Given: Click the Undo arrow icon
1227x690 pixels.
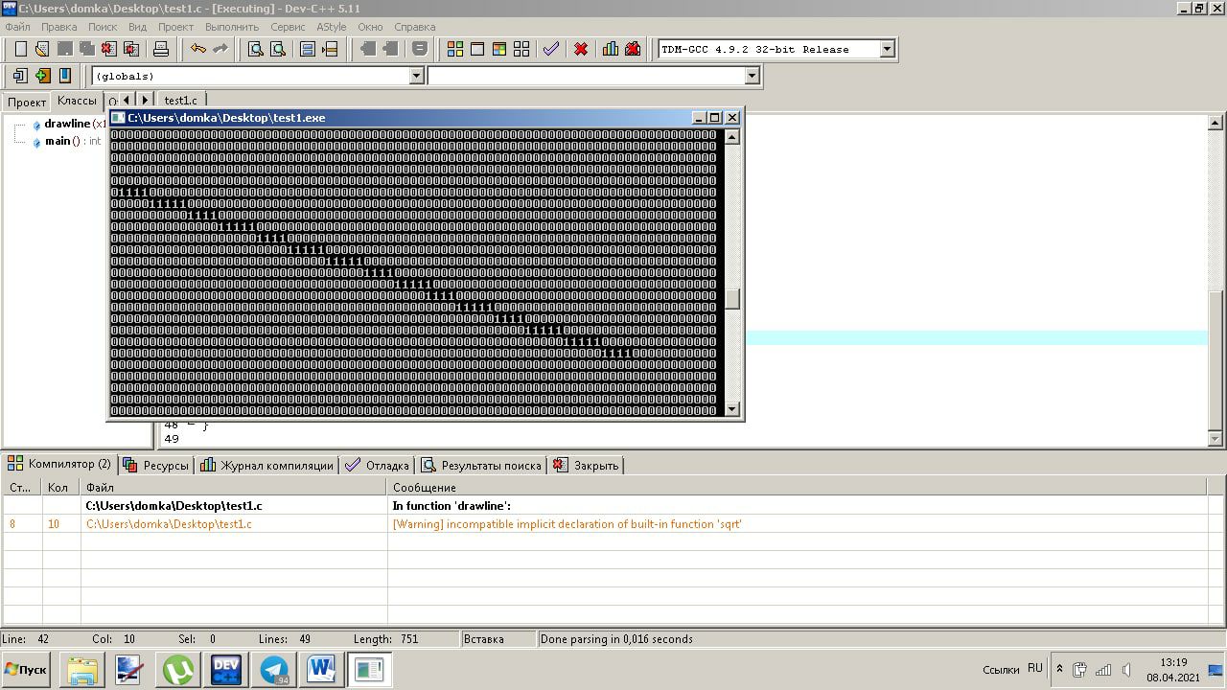Looking at the screenshot, I should [198, 49].
